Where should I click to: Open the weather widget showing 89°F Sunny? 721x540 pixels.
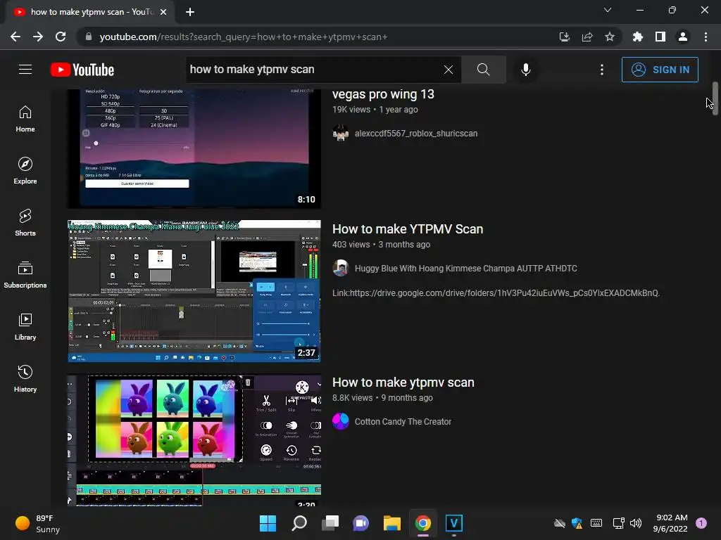pos(38,523)
